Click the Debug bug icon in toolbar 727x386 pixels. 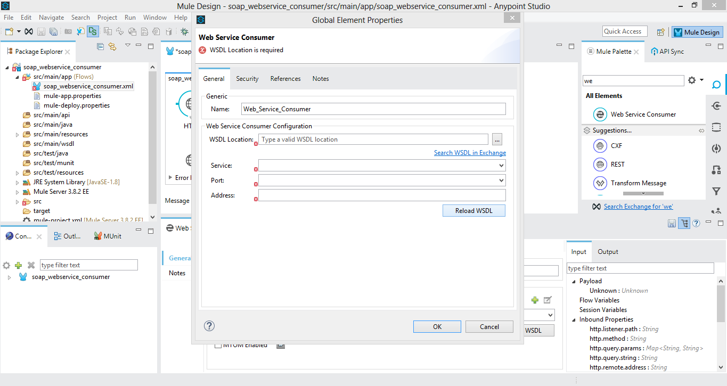[184, 31]
